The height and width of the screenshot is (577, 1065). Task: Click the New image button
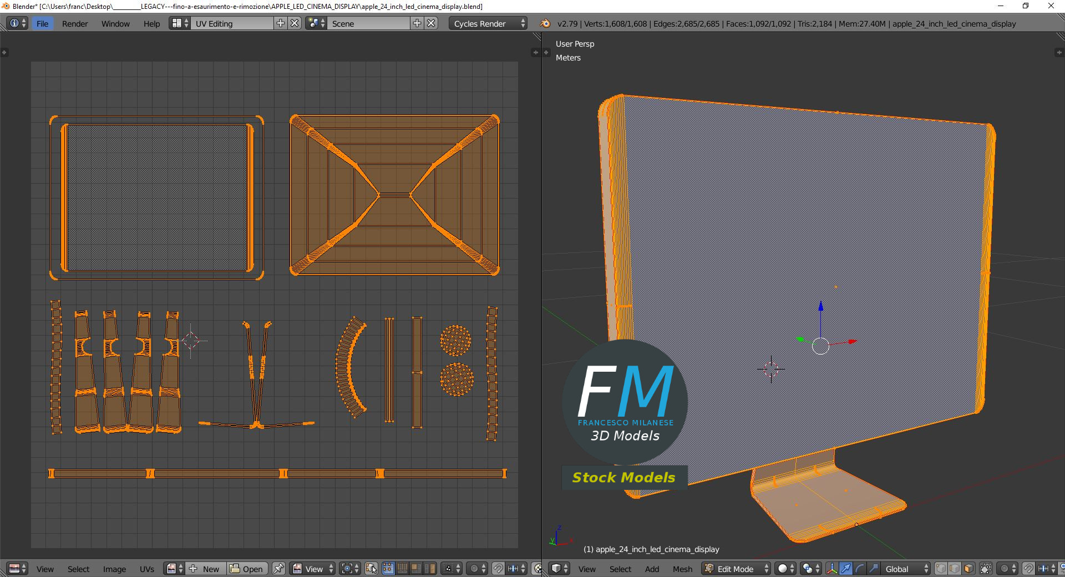[x=205, y=569]
